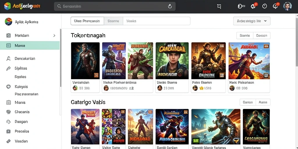Click the Stanie button in Tokentenagah
Viewport: 298px width, 149px height.
[245, 36]
